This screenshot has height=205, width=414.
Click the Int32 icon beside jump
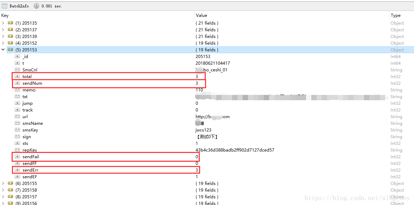18,103
